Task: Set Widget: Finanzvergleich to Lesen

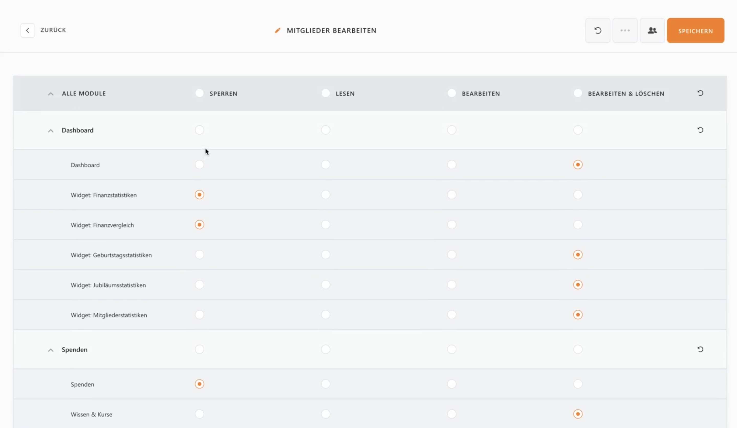Action: click(x=326, y=225)
